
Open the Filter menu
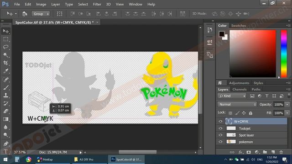pos(97,4)
